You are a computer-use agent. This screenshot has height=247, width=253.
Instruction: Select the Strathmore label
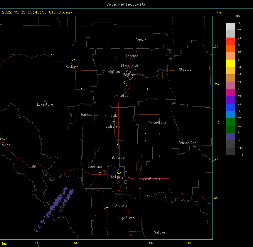pos(151,178)
